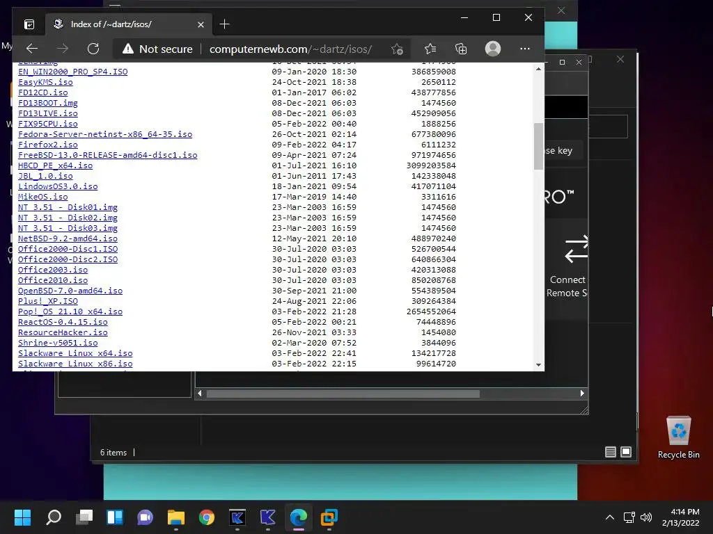Download MikeOS.iso
Viewport: 713px width, 534px height.
point(42,197)
